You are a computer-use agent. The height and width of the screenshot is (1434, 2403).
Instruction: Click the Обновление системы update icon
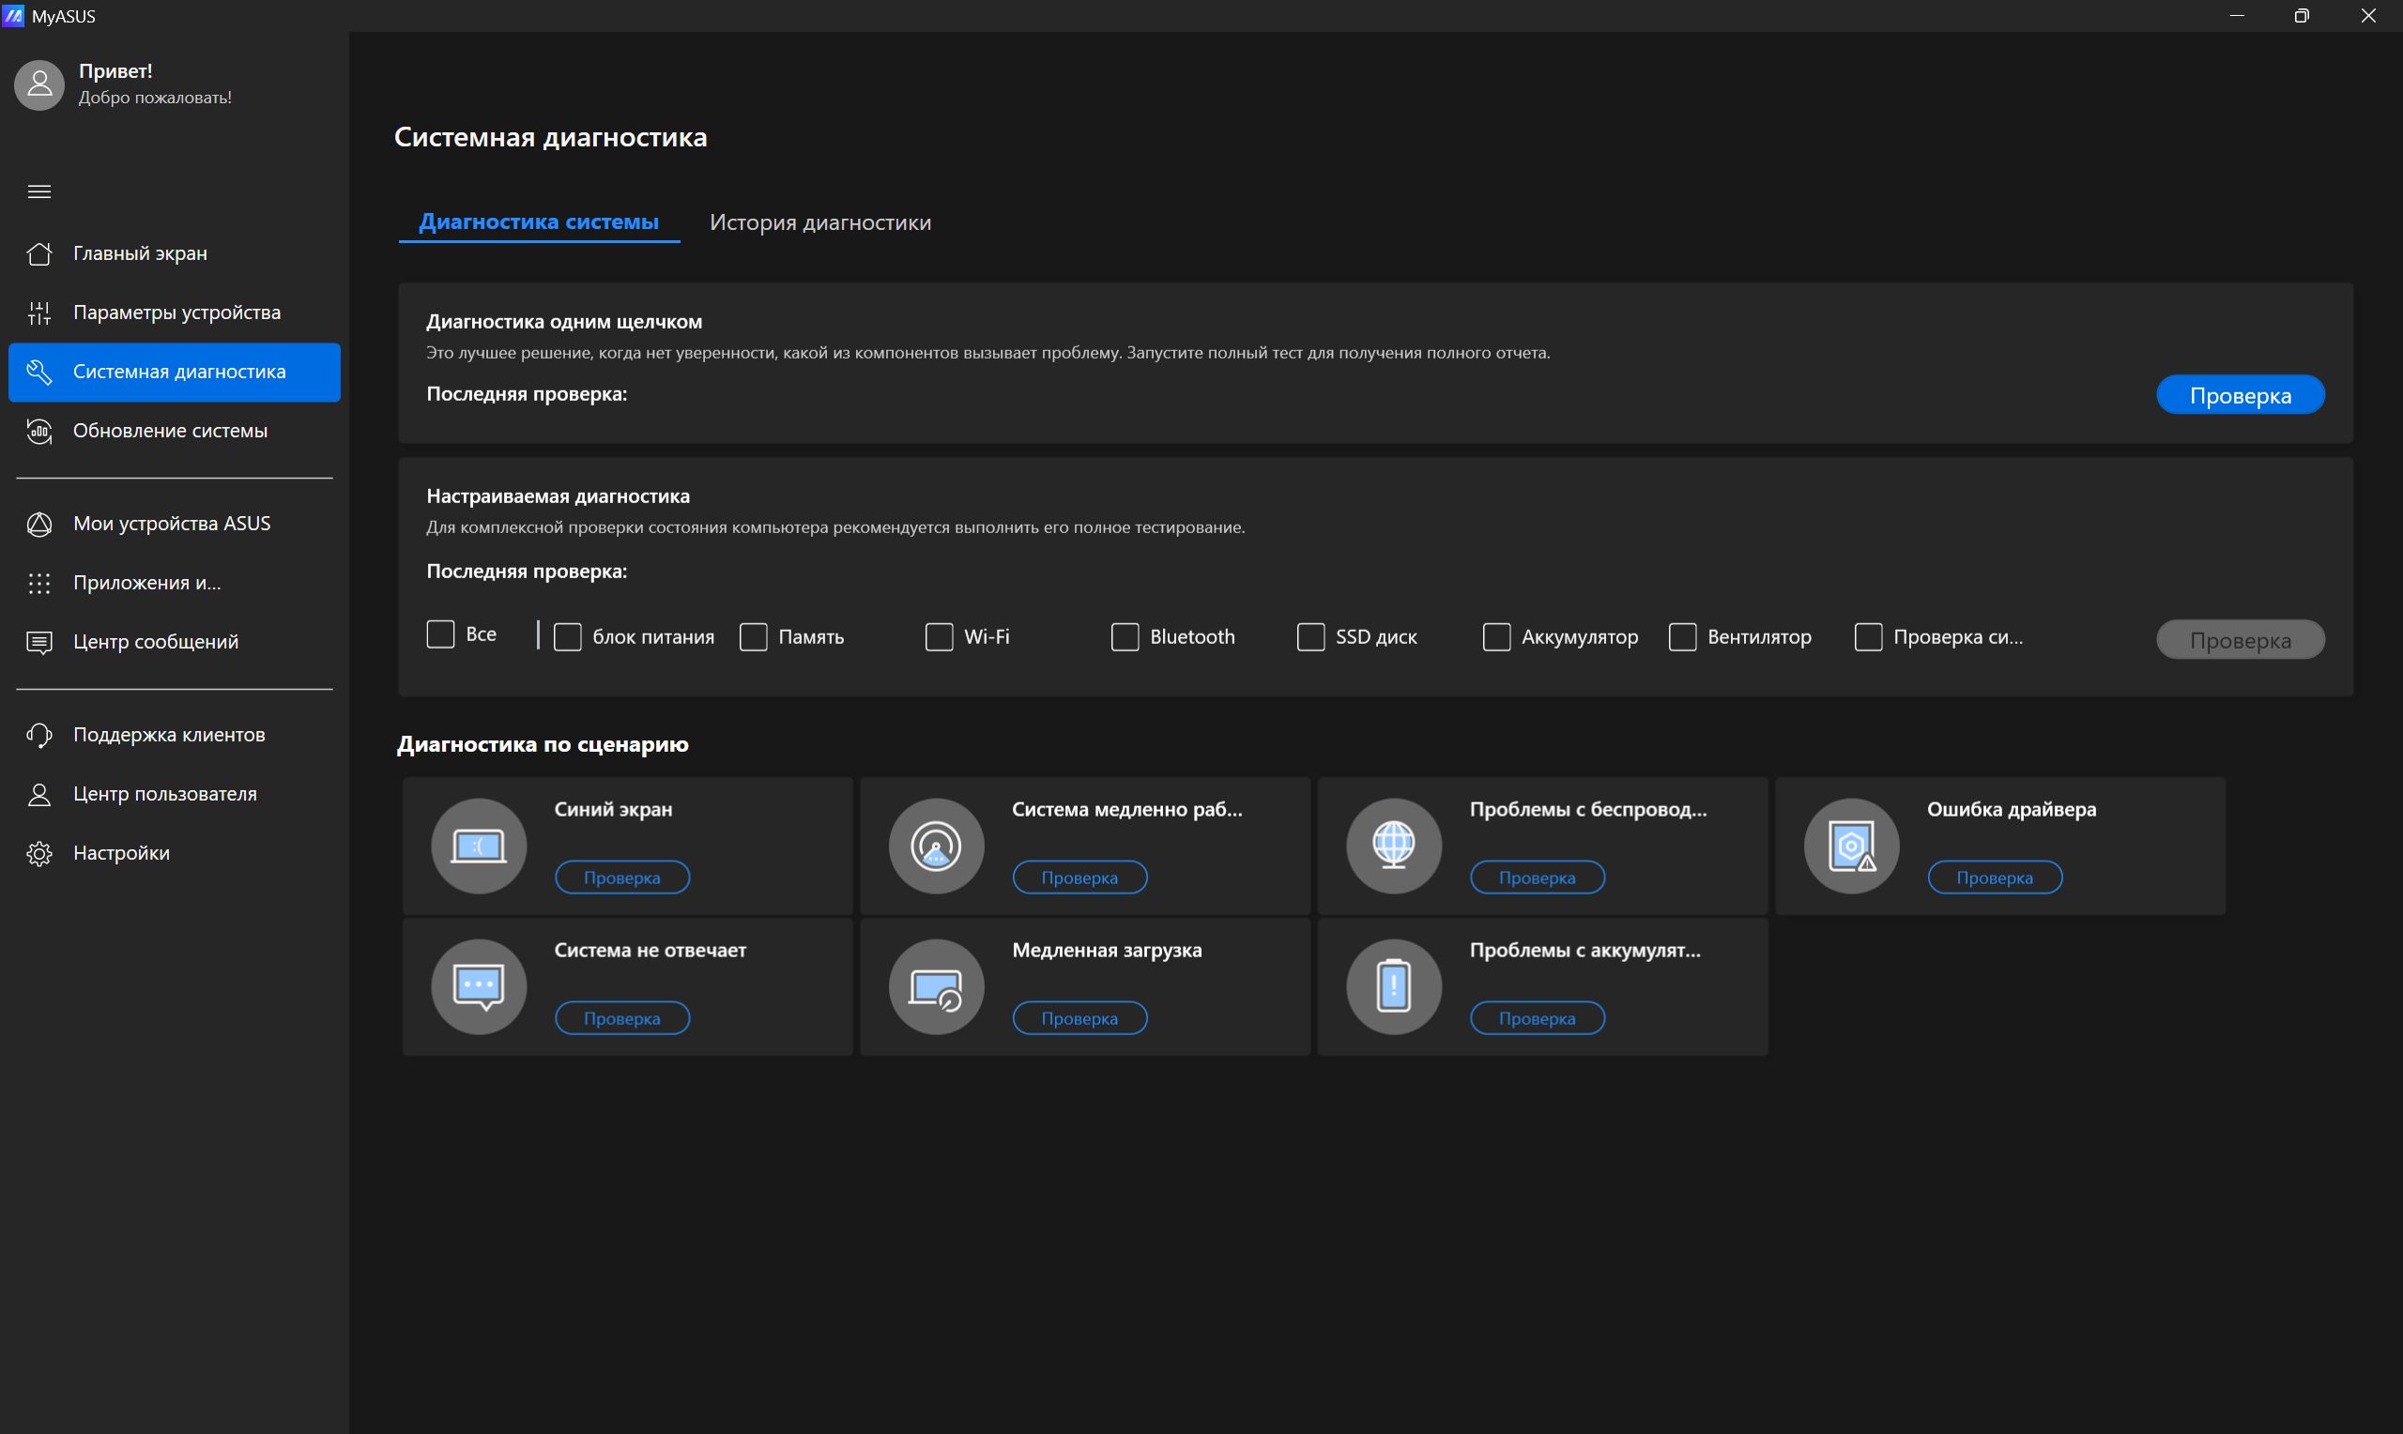tap(39, 431)
